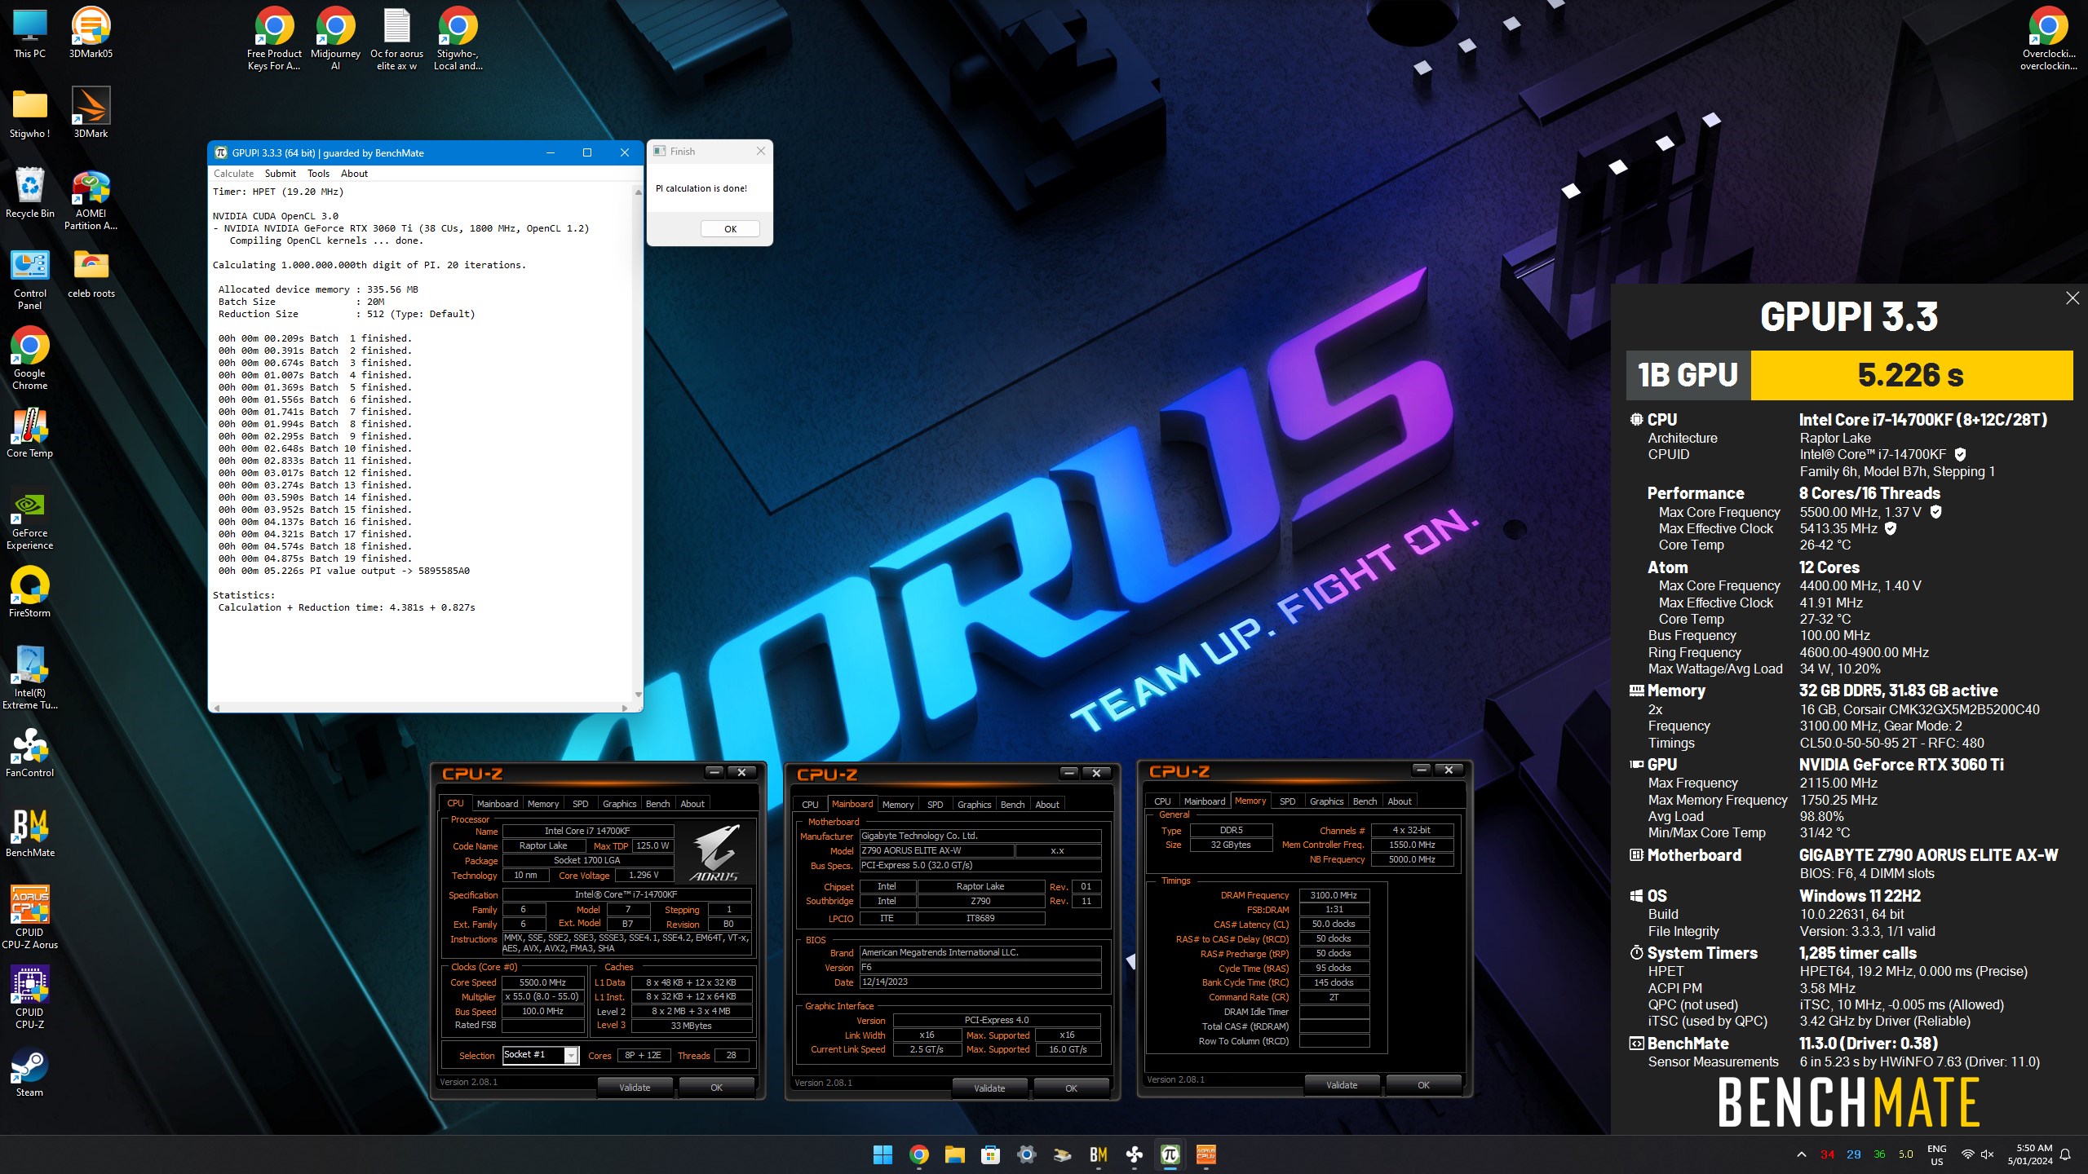Close the BenchMate result overlay
This screenshot has height=1174, width=2088.
(x=2073, y=298)
